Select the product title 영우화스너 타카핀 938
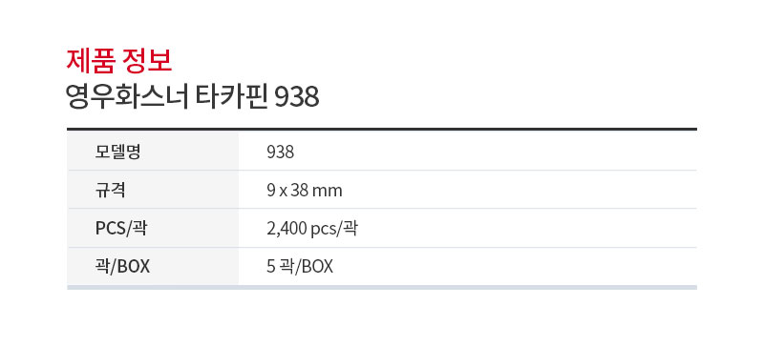Image resolution: width=764 pixels, height=346 pixels. 193,98
